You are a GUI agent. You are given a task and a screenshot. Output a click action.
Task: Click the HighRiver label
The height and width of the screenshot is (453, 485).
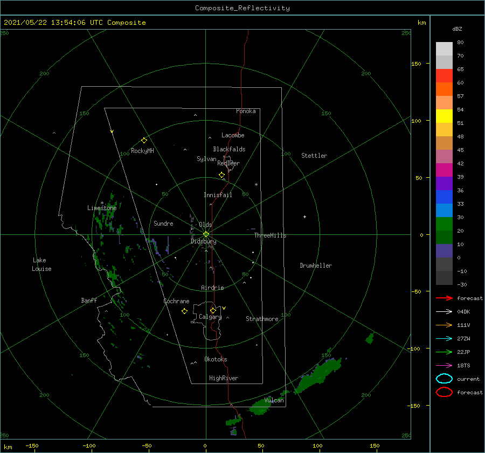(223, 378)
